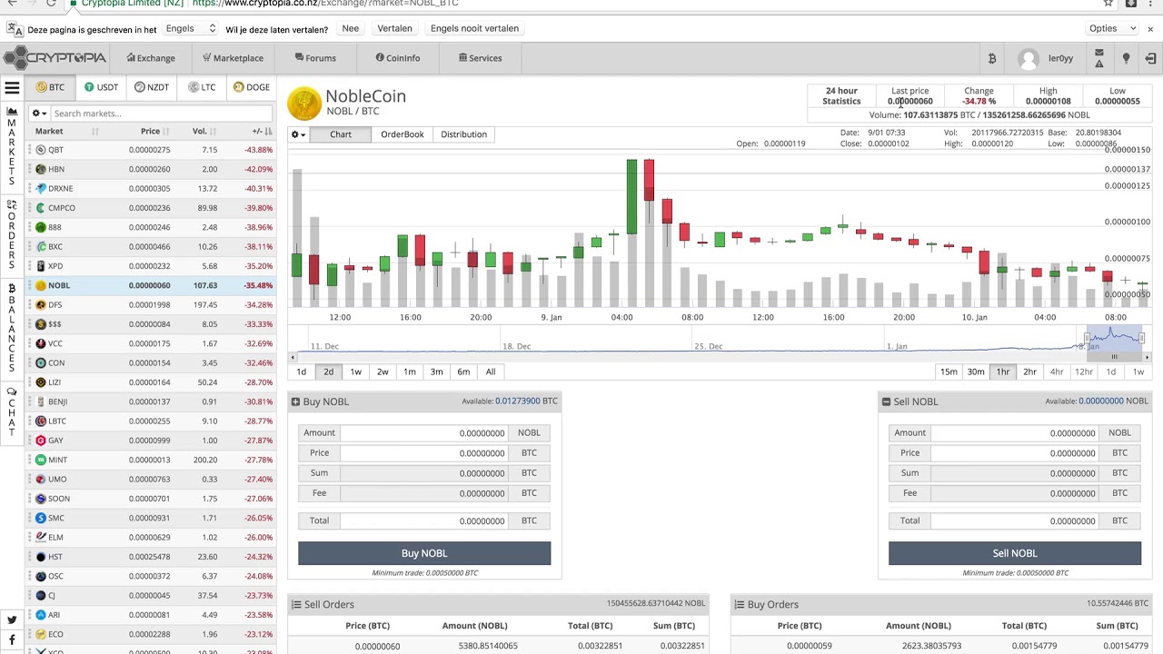Click available BTC balance 0.01273900
The image size is (1163, 654).
coord(518,401)
